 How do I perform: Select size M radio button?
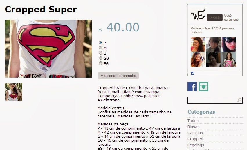click(x=101, y=48)
